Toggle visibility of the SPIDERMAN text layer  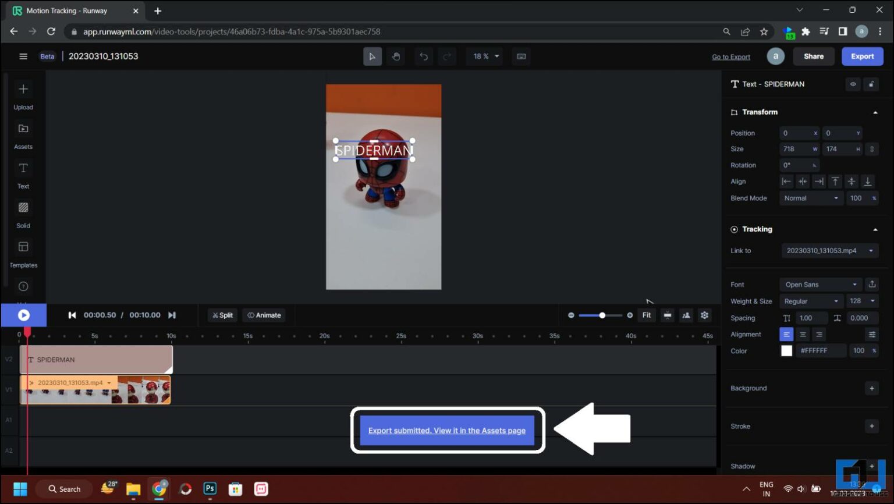point(853,84)
